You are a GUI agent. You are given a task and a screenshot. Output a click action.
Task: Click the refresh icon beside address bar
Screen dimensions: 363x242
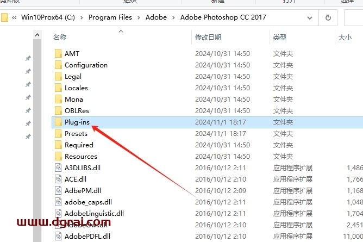[328, 17]
